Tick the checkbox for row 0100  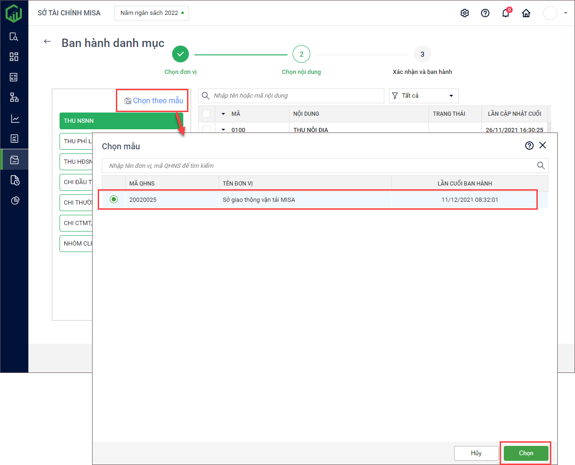pos(207,129)
